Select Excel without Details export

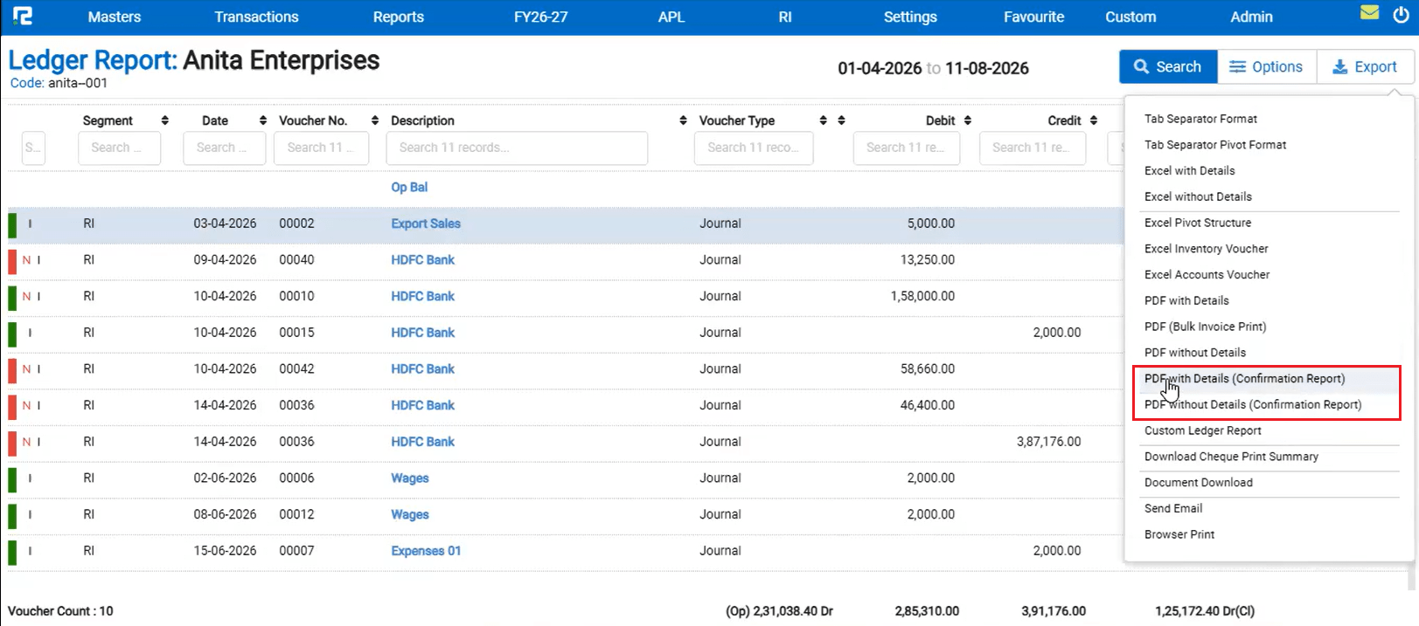pos(1198,197)
